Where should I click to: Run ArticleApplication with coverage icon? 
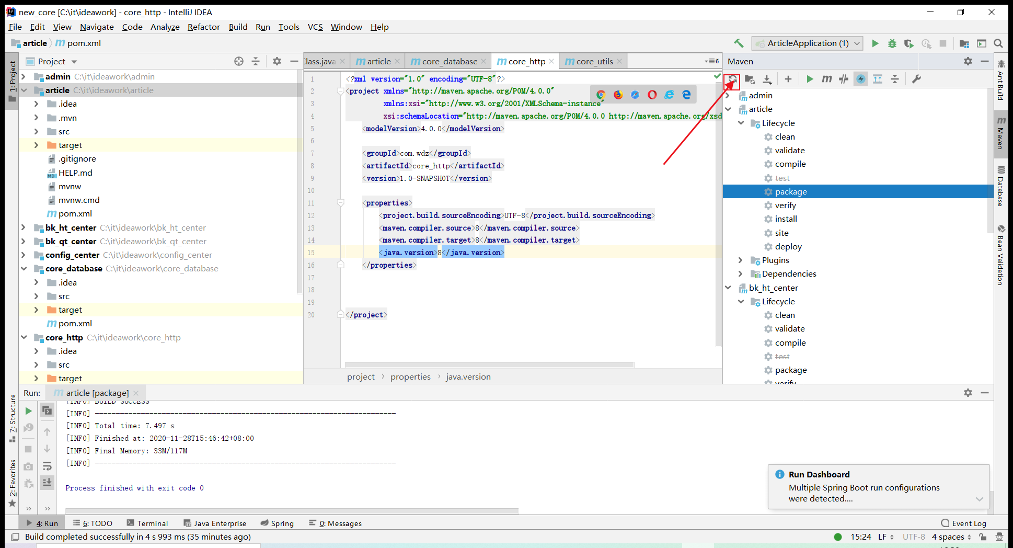click(909, 43)
